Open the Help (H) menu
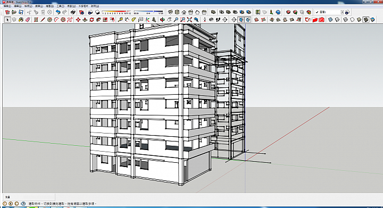Image resolution: width=383 pixels, height=208 pixels. pyautogui.click(x=95, y=6)
